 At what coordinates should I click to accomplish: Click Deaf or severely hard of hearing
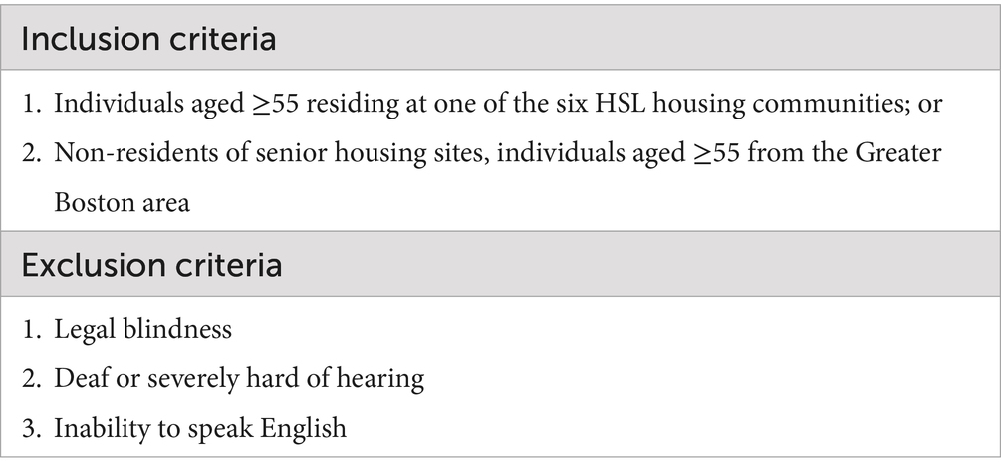pos(223,379)
